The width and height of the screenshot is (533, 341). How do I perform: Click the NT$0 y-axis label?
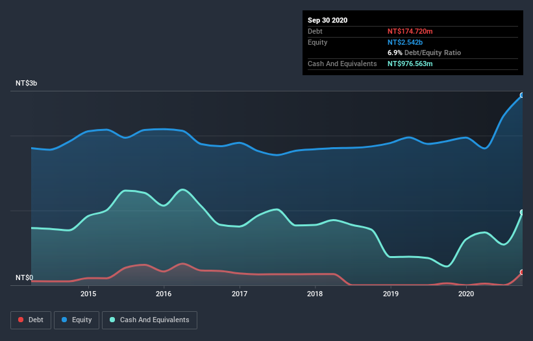pyautogui.click(x=25, y=277)
